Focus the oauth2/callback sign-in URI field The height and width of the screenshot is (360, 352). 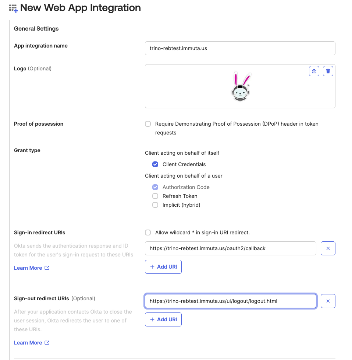point(230,248)
